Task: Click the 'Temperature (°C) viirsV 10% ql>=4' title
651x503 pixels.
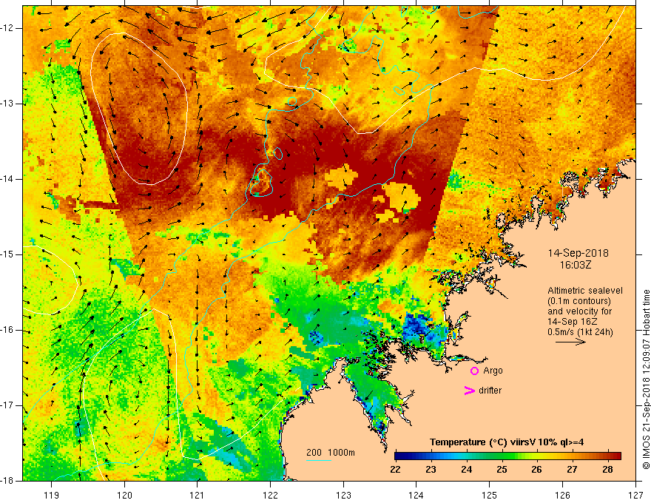Action: [x=507, y=442]
